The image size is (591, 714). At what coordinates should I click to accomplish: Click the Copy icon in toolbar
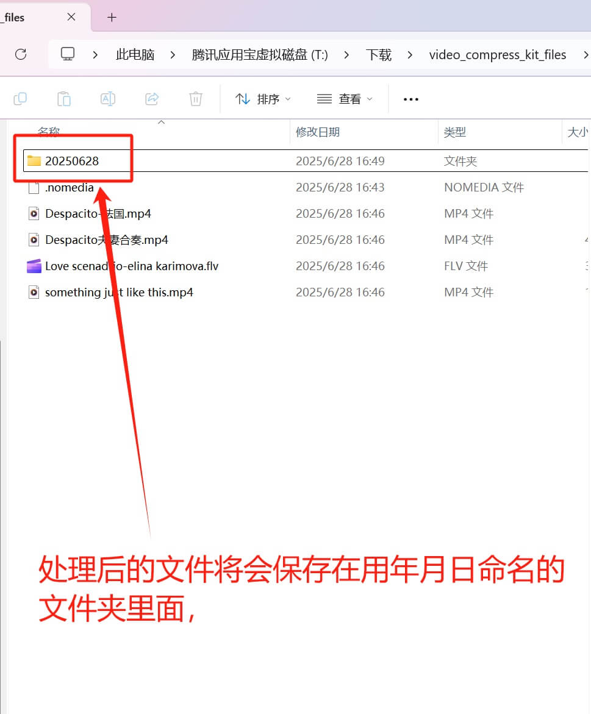(x=20, y=99)
